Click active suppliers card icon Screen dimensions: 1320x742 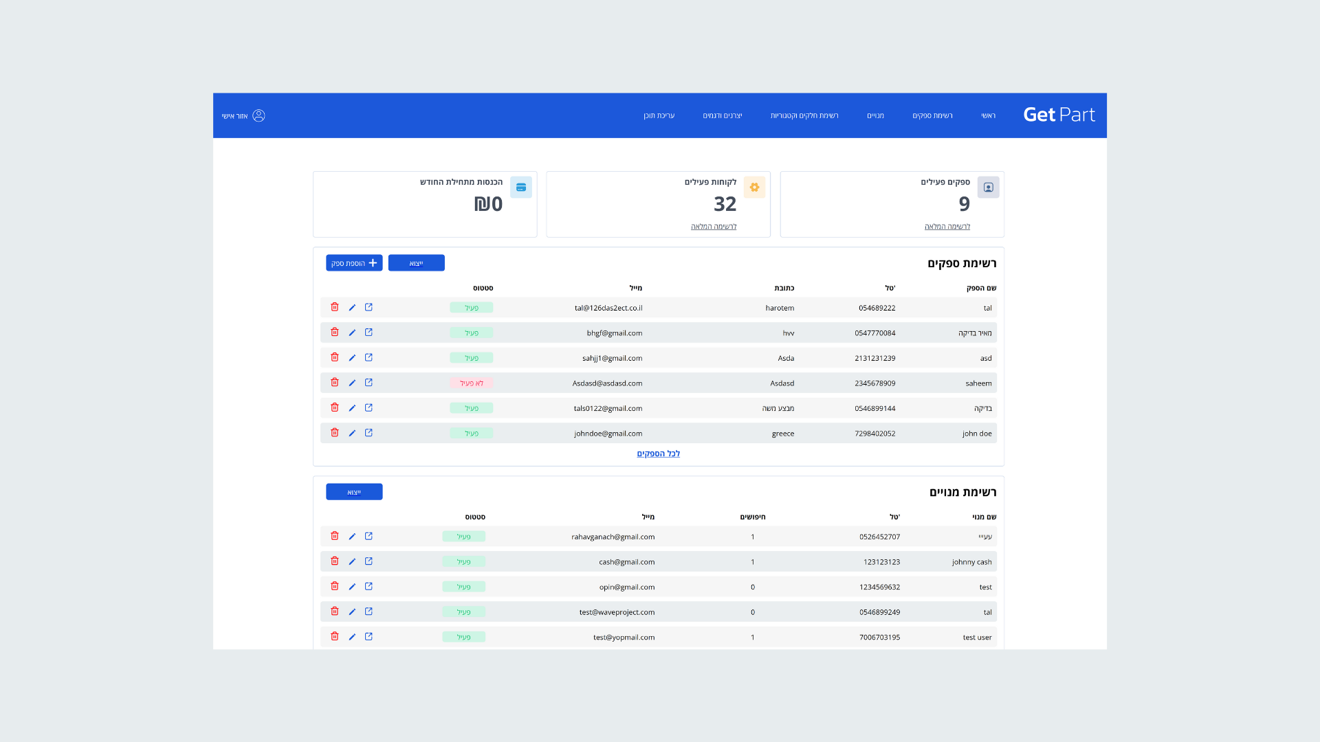pos(988,188)
